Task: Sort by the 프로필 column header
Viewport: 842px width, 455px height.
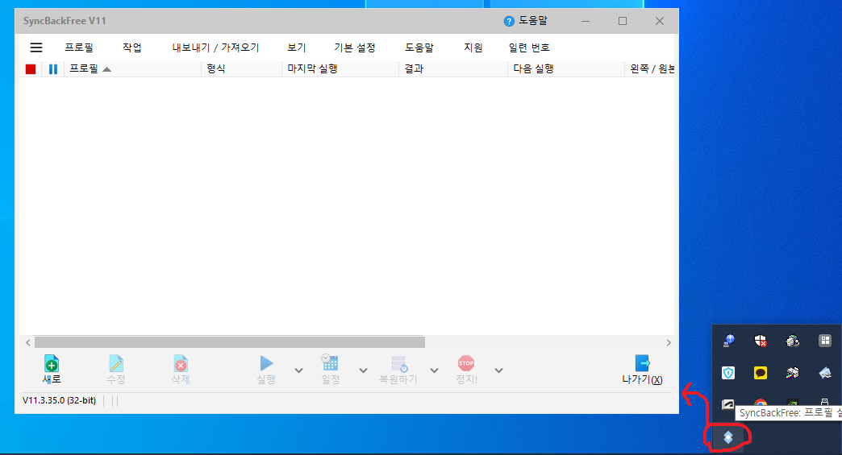Action: pyautogui.click(x=132, y=68)
